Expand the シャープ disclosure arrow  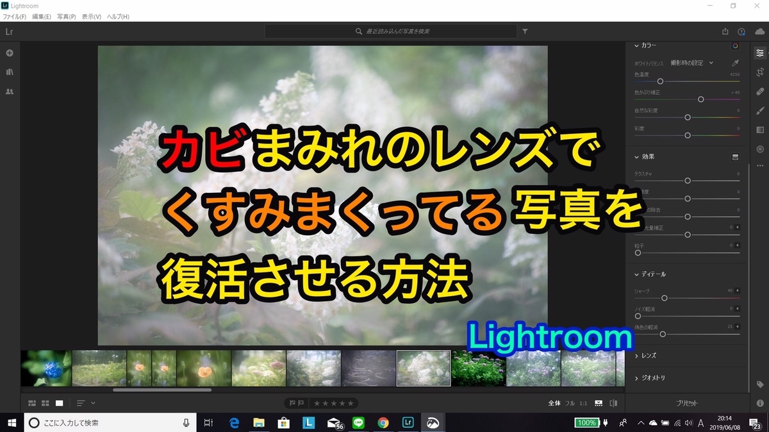[737, 290]
